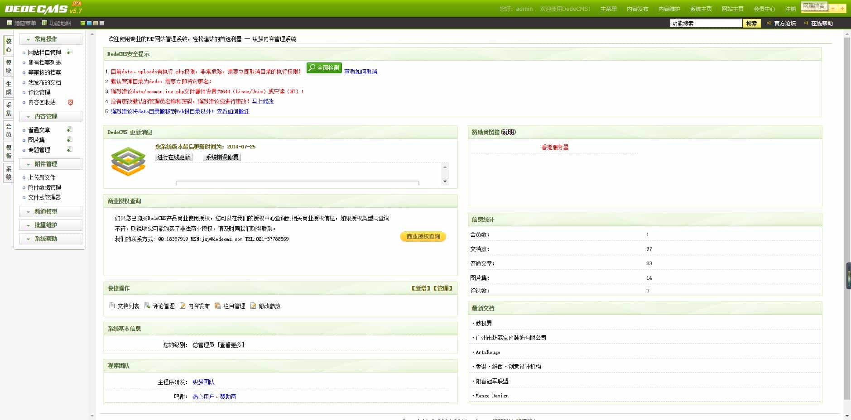Image resolution: width=851 pixels, height=420 pixels.
Task: Expand the 批量维护 menu section
Action: 51,225
